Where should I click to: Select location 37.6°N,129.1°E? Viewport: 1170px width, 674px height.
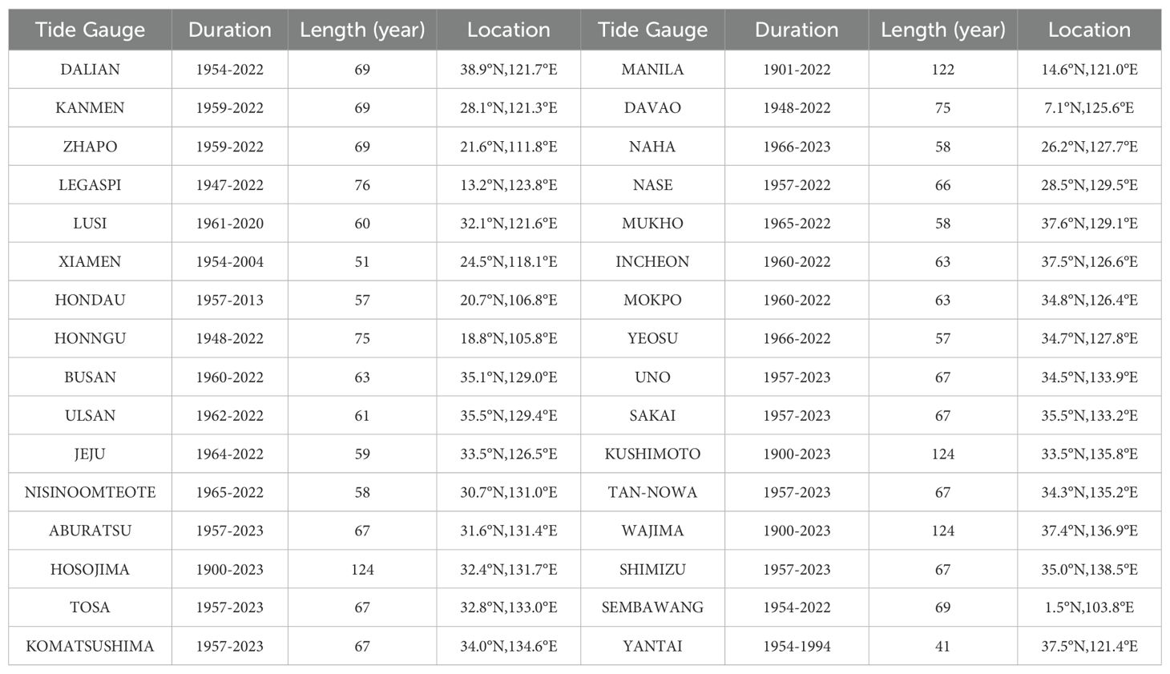coord(1089,224)
